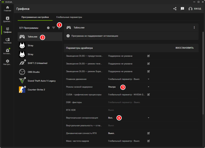Click the warning icon next to optimization message

tap(68, 36)
